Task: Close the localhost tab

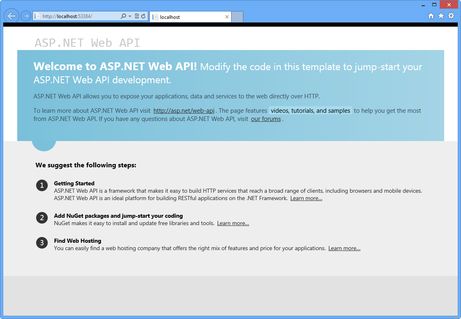Action: [x=227, y=17]
